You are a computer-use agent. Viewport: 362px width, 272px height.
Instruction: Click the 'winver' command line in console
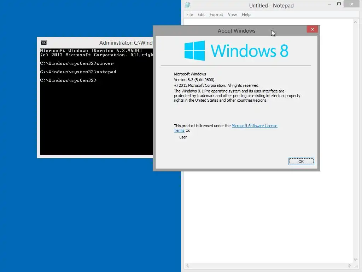coord(77,63)
